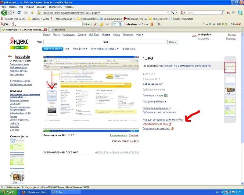Open album link Инструкция по размещению фотографий next to Из альбома
Screen dimensions: 244x195
point(185,66)
